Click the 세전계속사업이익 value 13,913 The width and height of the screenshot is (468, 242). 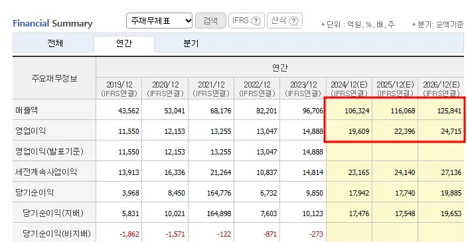pos(129,172)
